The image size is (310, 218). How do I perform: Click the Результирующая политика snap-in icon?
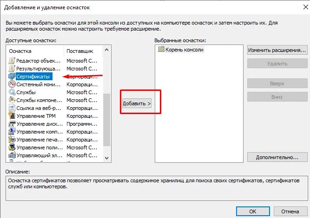coord(12,69)
